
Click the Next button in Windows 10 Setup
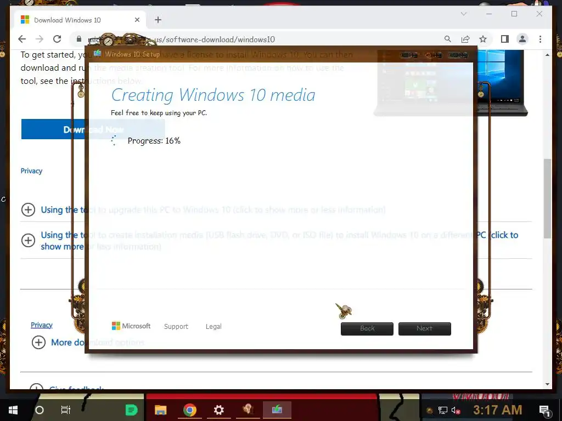425,329
